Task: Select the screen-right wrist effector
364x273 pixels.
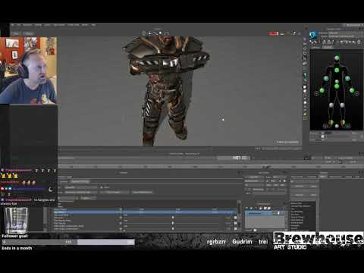Action: point(352,90)
